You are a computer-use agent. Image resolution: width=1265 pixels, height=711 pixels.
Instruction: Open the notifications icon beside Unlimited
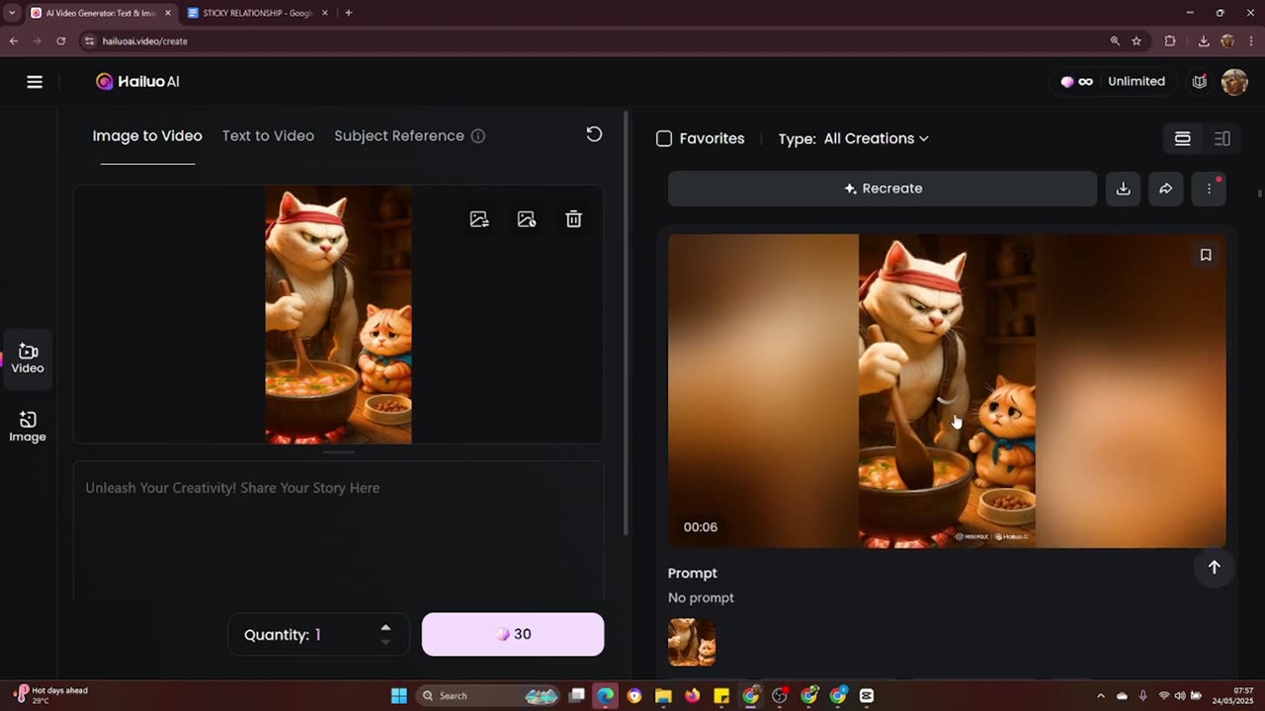pyautogui.click(x=1200, y=82)
